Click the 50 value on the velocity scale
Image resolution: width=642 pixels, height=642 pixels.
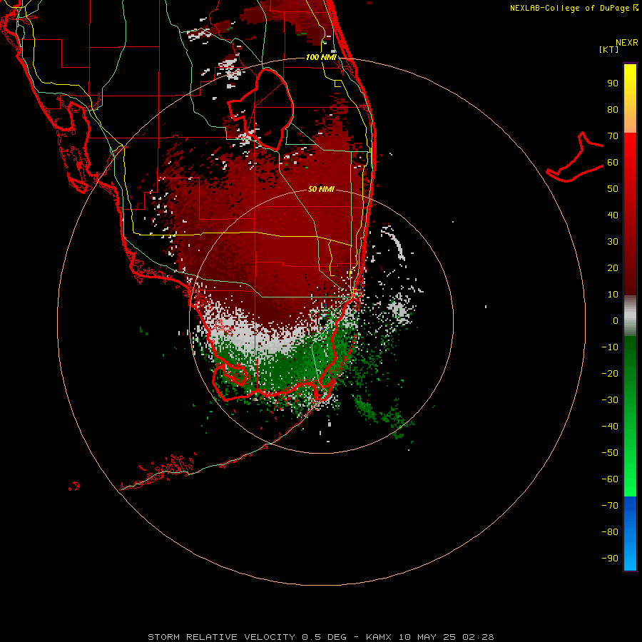(613, 189)
